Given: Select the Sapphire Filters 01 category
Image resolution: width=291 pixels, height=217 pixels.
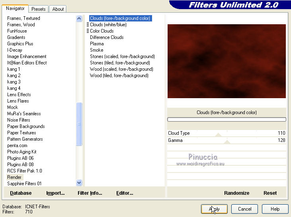Looking at the screenshot, I should (x=24, y=184).
